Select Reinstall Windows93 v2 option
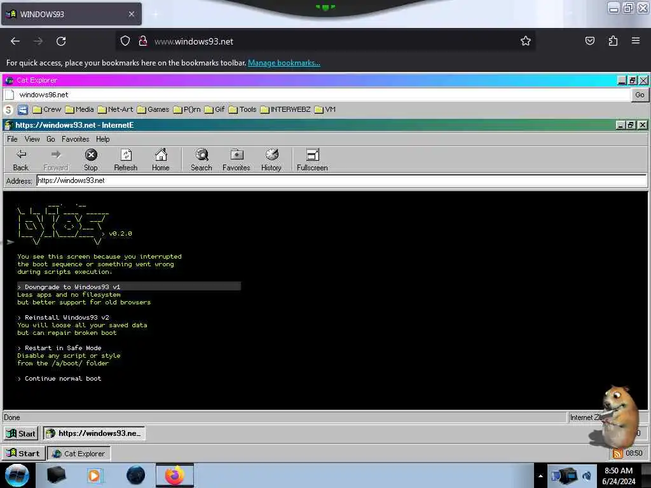 63,318
